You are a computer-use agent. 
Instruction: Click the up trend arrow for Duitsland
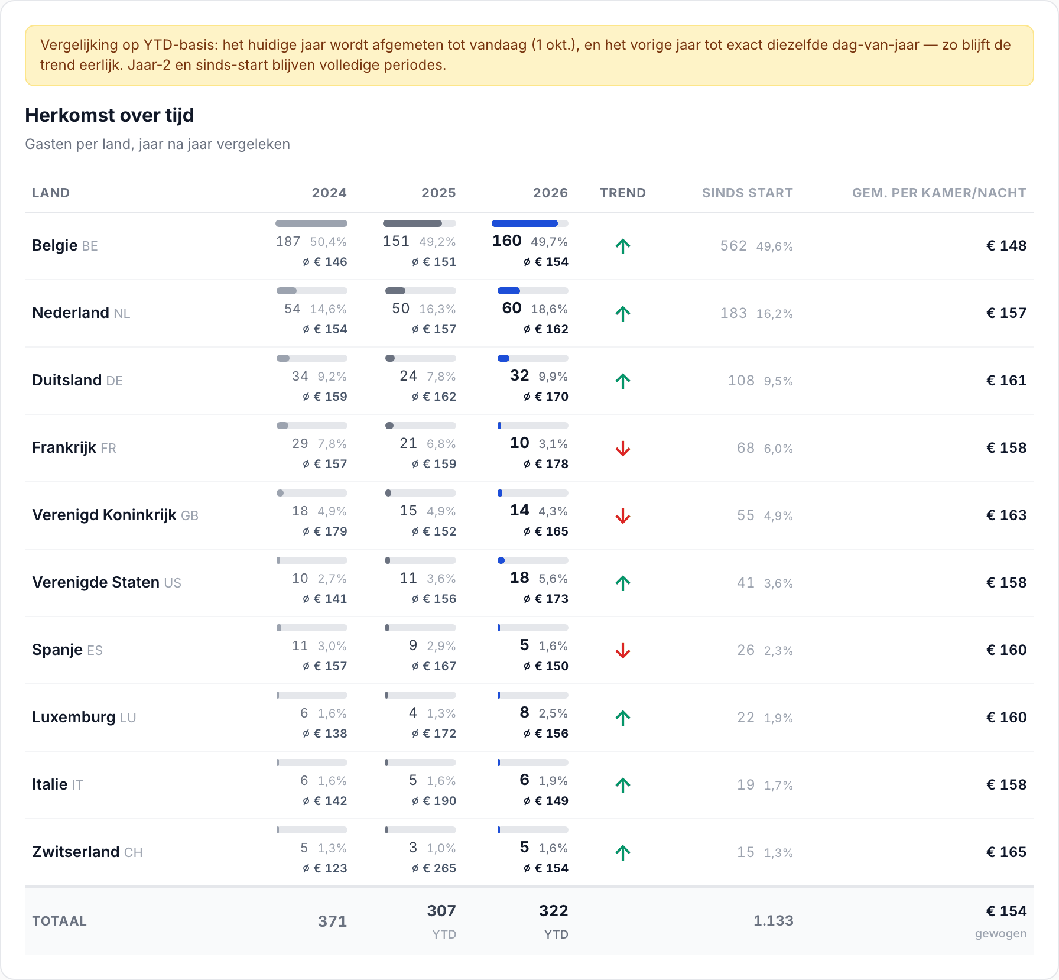pos(623,381)
